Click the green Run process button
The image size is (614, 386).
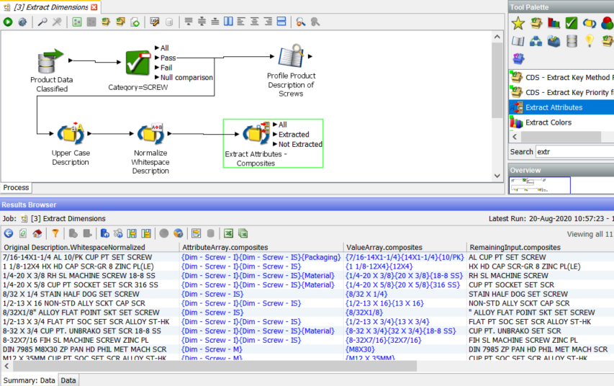[x=8, y=22]
